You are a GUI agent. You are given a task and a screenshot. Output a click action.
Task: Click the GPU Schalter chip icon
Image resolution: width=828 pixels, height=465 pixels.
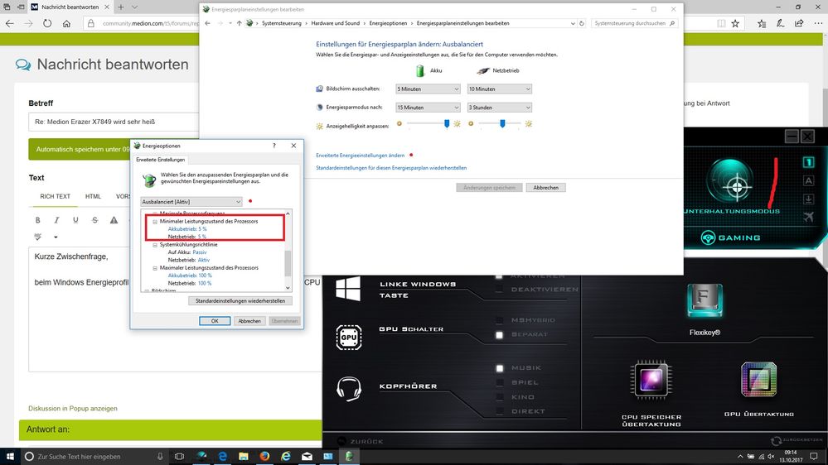coord(349,338)
